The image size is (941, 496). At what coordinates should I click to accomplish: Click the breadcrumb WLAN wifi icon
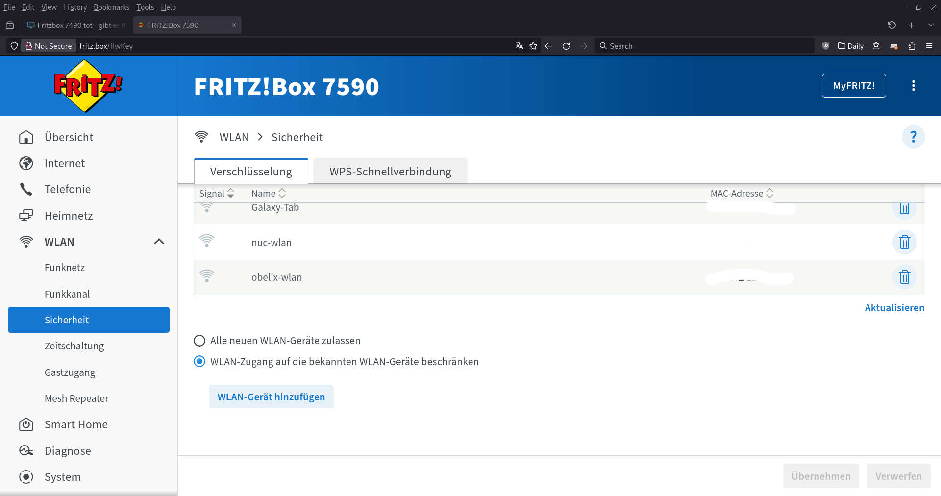[x=201, y=137]
